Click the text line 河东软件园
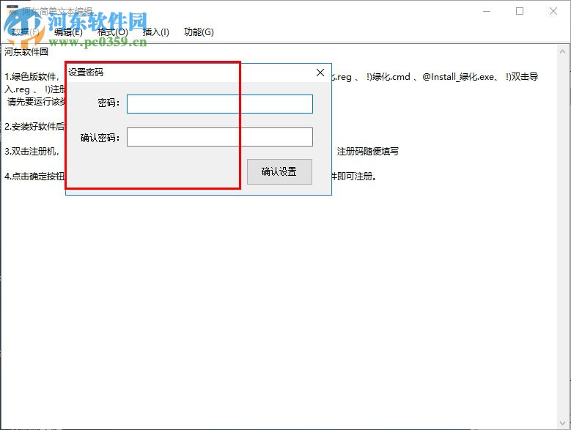Viewport: 571px width, 430px height. [x=26, y=52]
